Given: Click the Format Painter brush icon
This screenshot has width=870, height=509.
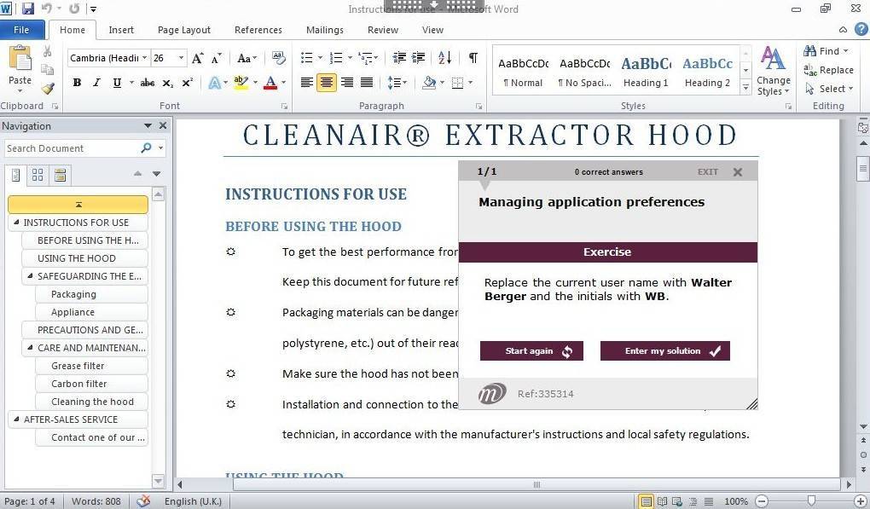Looking at the screenshot, I should pos(48,89).
